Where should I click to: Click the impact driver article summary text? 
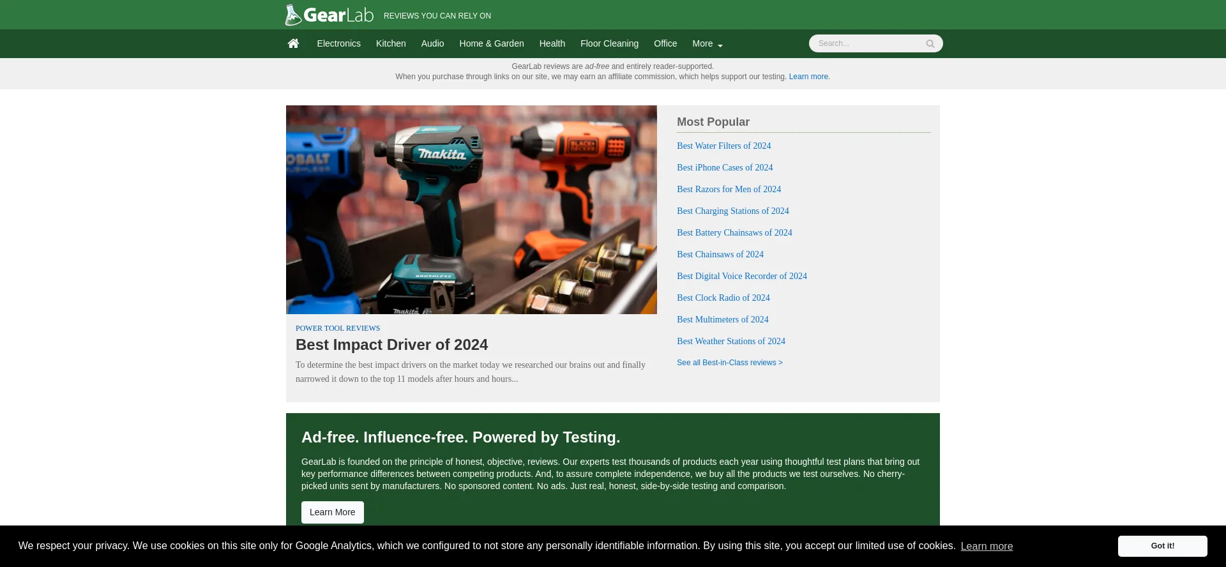click(x=471, y=372)
